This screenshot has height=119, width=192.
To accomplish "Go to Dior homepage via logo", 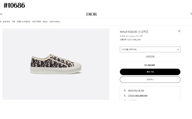I will pos(92,14).
